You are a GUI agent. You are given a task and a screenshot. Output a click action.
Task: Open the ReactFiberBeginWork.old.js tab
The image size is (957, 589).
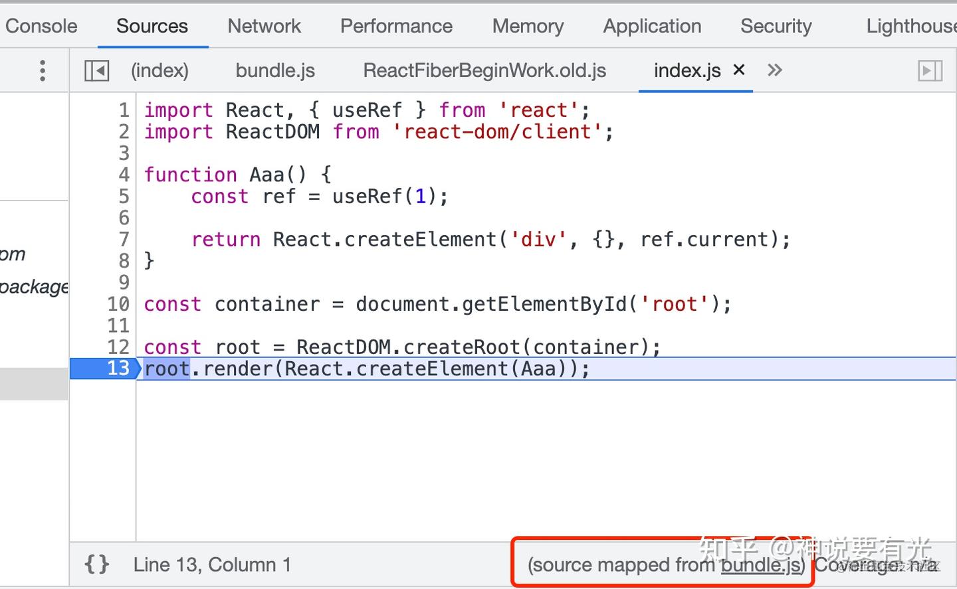click(484, 70)
